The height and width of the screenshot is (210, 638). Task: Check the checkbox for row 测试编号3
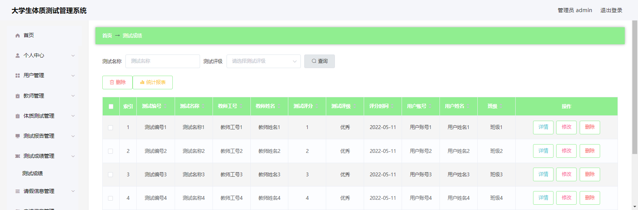click(110, 174)
